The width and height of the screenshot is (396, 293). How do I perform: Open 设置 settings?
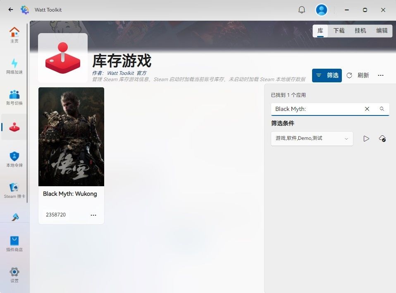coord(14,275)
